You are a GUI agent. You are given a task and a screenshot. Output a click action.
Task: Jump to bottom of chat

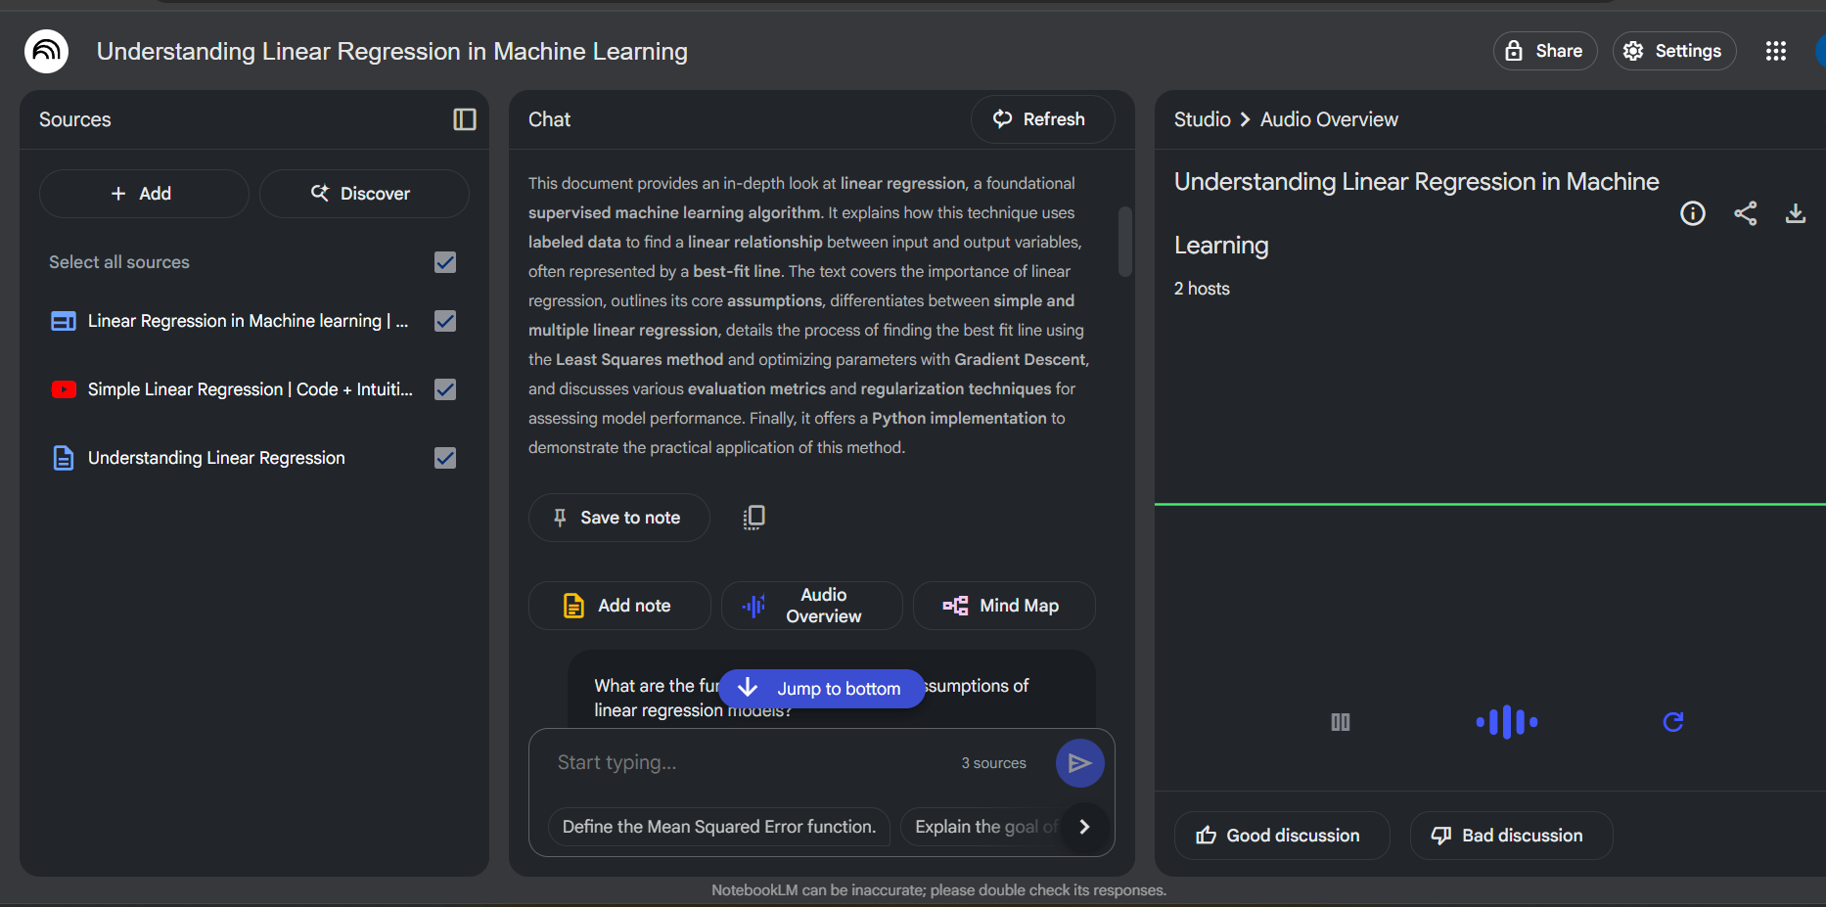point(821,689)
